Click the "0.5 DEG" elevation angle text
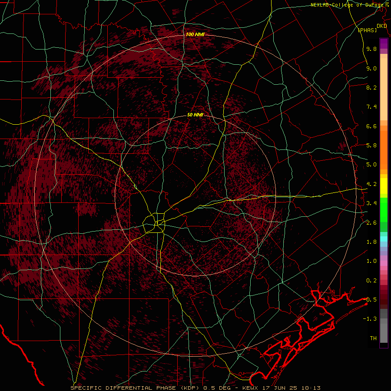The width and height of the screenshot is (391, 391). (x=216, y=388)
